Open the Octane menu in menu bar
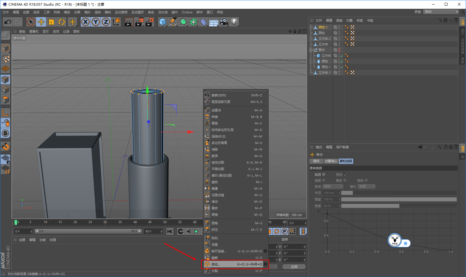This screenshot has height=277, width=466. tap(187, 12)
